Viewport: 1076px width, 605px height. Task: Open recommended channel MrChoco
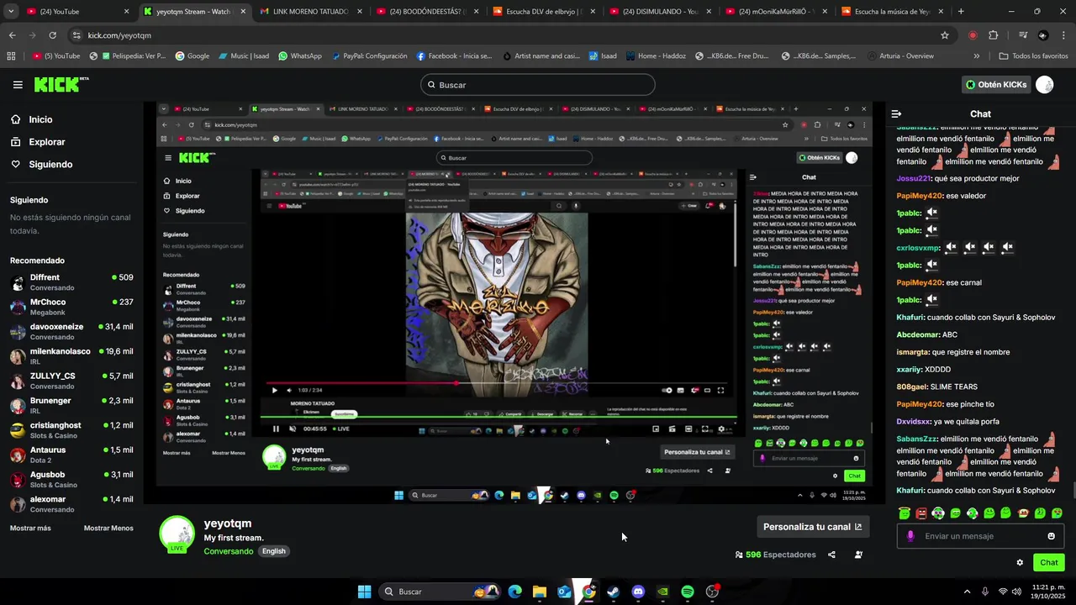71,307
